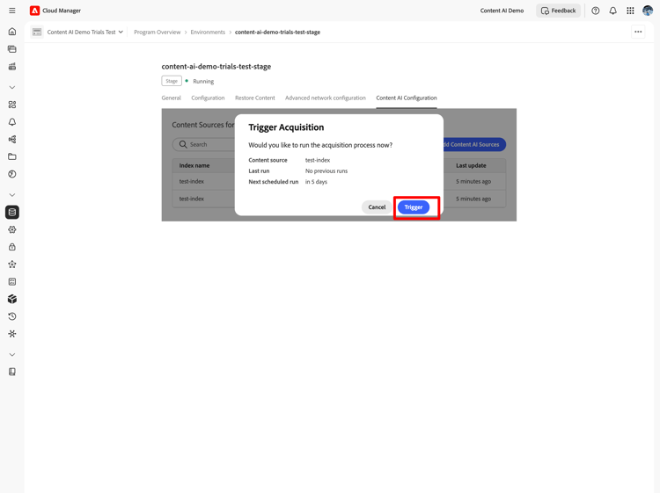The image size is (660, 493).
Task: Switch to the Configuration tab
Action: 208,98
